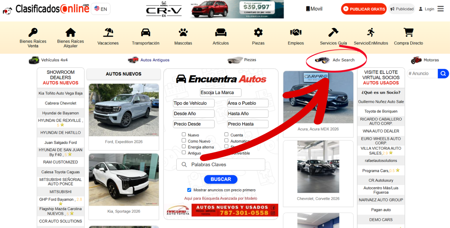Check the Como Nuevo checkbox
The width and height of the screenshot is (450, 228).
[184, 140]
